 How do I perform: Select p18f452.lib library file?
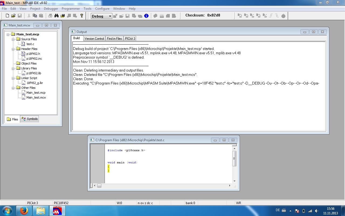(x=34, y=73)
